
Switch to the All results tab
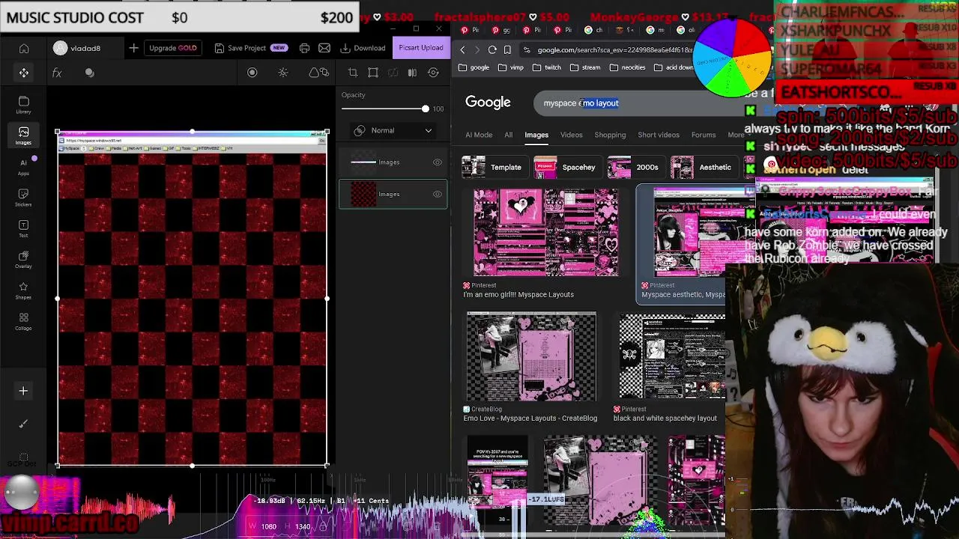(508, 135)
